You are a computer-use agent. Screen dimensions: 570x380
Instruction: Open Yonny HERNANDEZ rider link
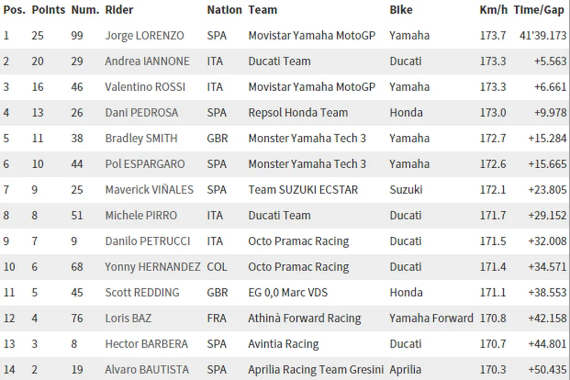tap(153, 267)
